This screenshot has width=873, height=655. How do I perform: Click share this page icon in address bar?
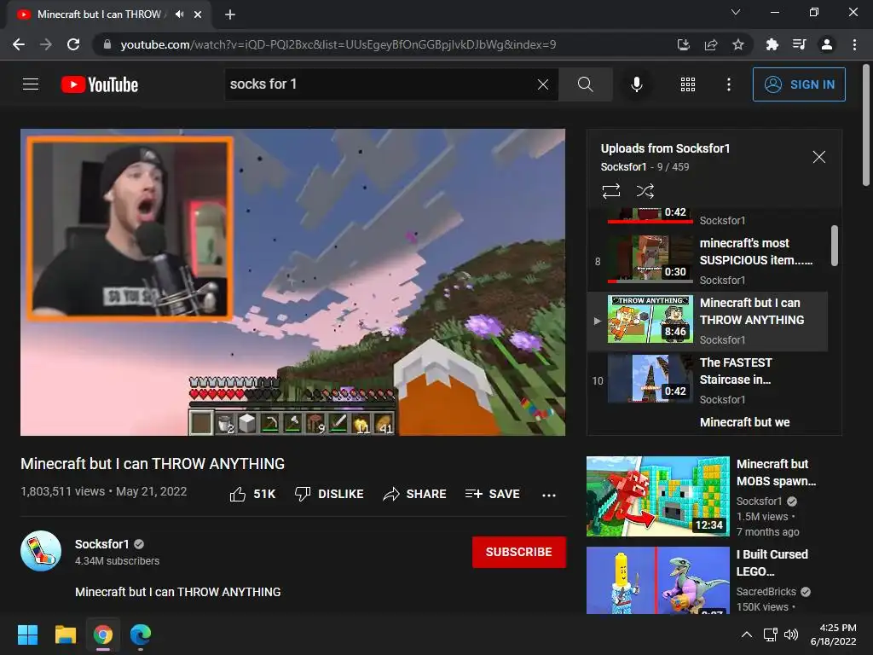pyautogui.click(x=710, y=44)
